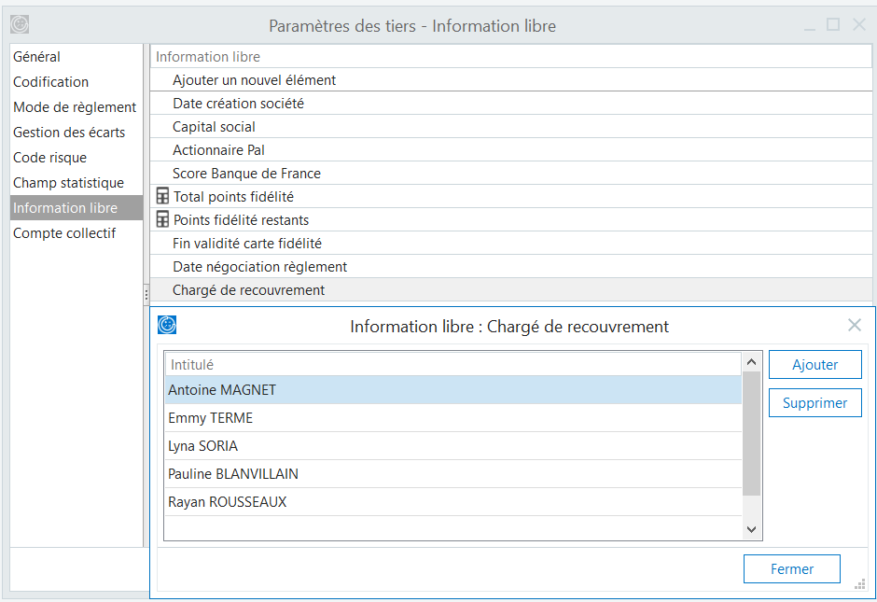
Task: Click the calculator icon beside Points fidélité restants
Action: pyautogui.click(x=162, y=220)
